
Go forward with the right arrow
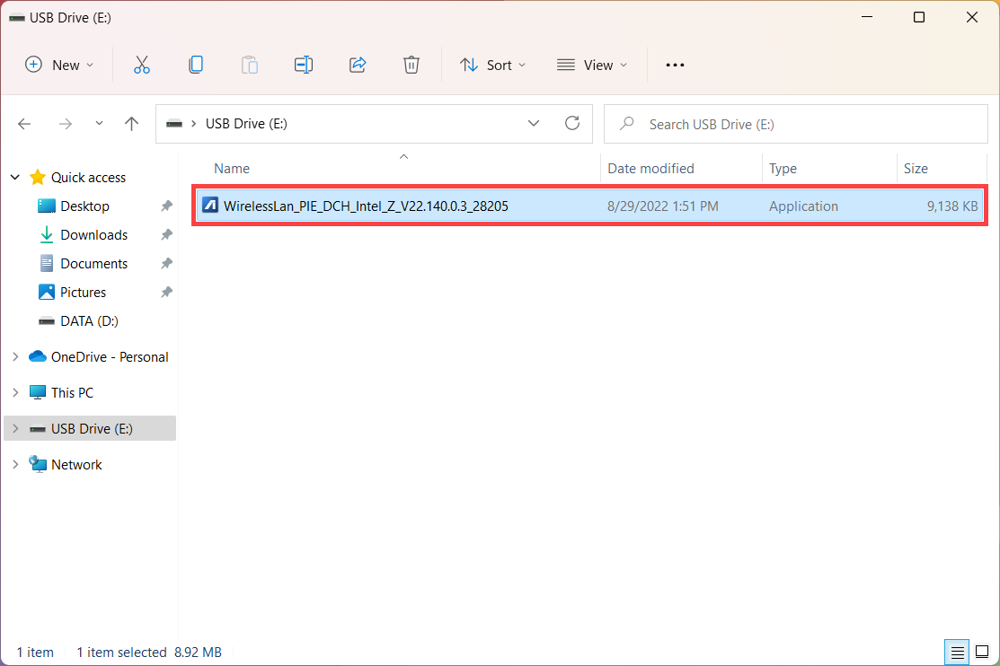click(65, 124)
